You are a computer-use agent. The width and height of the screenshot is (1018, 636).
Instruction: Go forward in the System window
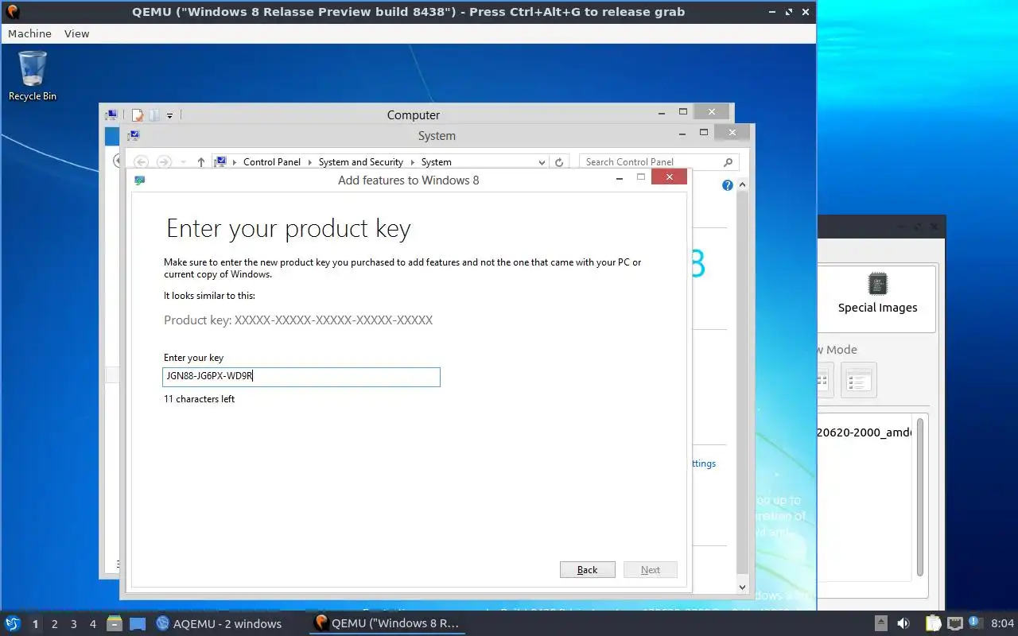pos(164,162)
